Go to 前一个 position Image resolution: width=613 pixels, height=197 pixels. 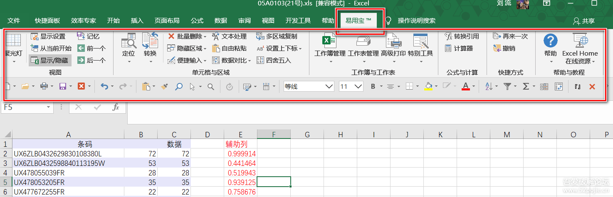pyautogui.click(x=91, y=49)
